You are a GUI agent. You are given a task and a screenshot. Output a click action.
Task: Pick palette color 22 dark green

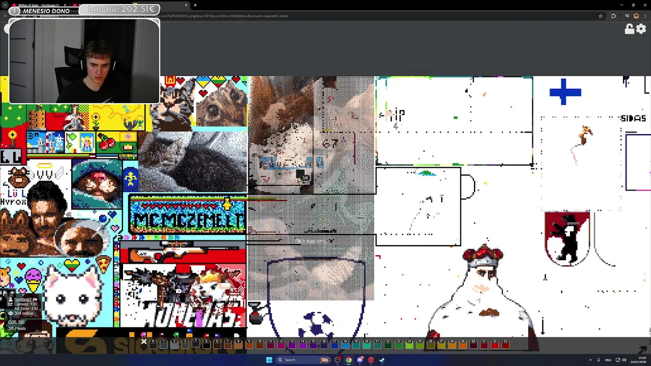coord(388,345)
